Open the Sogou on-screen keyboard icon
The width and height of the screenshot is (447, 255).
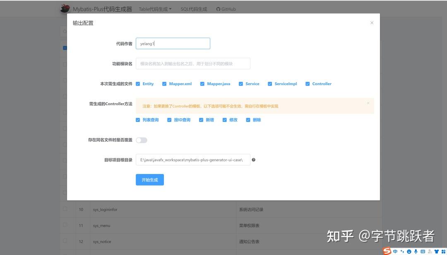(423, 251)
